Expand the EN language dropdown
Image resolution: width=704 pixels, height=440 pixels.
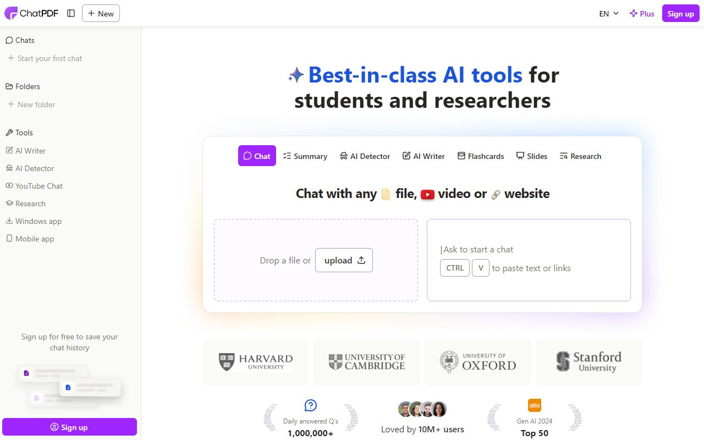[x=608, y=13]
